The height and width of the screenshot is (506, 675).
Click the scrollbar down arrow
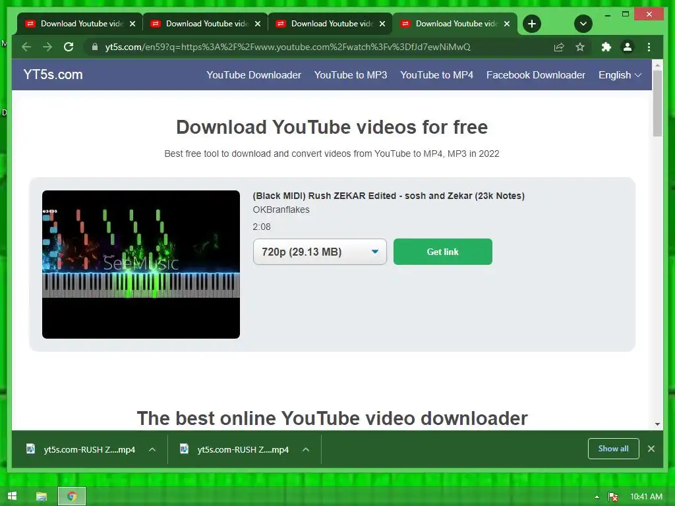pyautogui.click(x=657, y=424)
